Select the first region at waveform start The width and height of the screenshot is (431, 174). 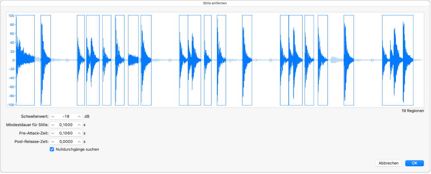tap(25, 60)
